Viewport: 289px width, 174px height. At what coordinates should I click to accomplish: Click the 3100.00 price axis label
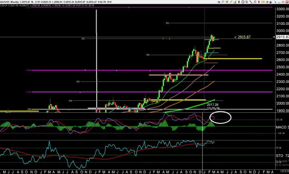(x=283, y=23)
